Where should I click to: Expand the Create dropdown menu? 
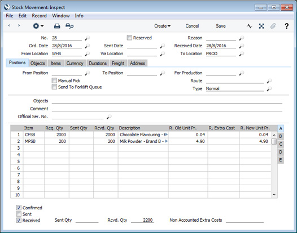(x=162, y=26)
